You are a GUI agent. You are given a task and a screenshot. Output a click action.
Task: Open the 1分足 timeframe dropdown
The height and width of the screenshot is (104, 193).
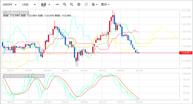point(29,5)
